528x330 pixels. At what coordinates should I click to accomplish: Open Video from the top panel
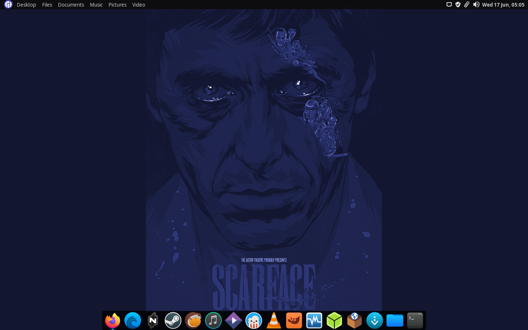(x=139, y=5)
